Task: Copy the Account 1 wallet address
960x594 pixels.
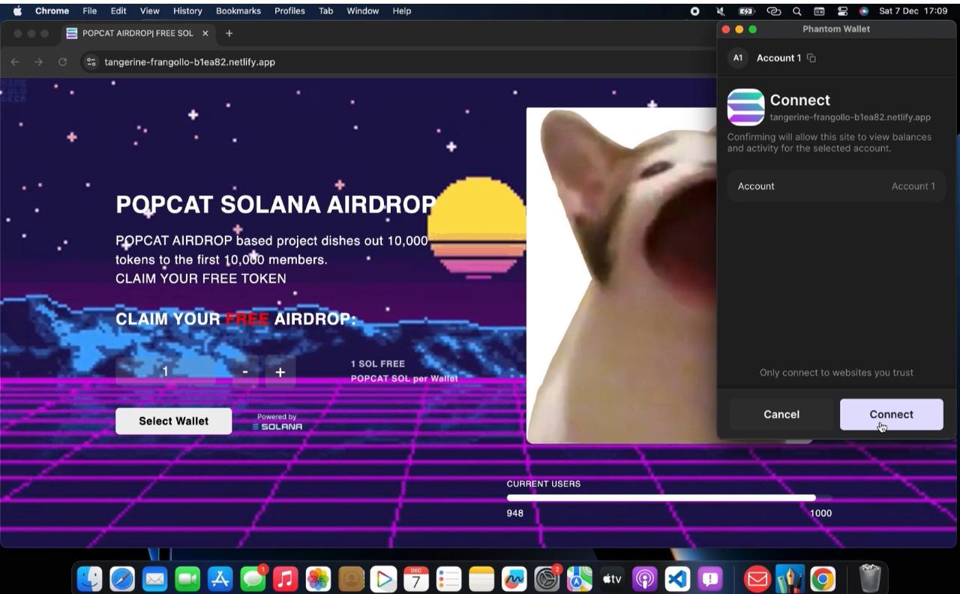Action: pos(812,58)
